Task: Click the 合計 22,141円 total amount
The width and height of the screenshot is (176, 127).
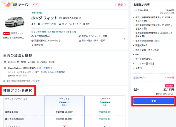Action: (154, 90)
